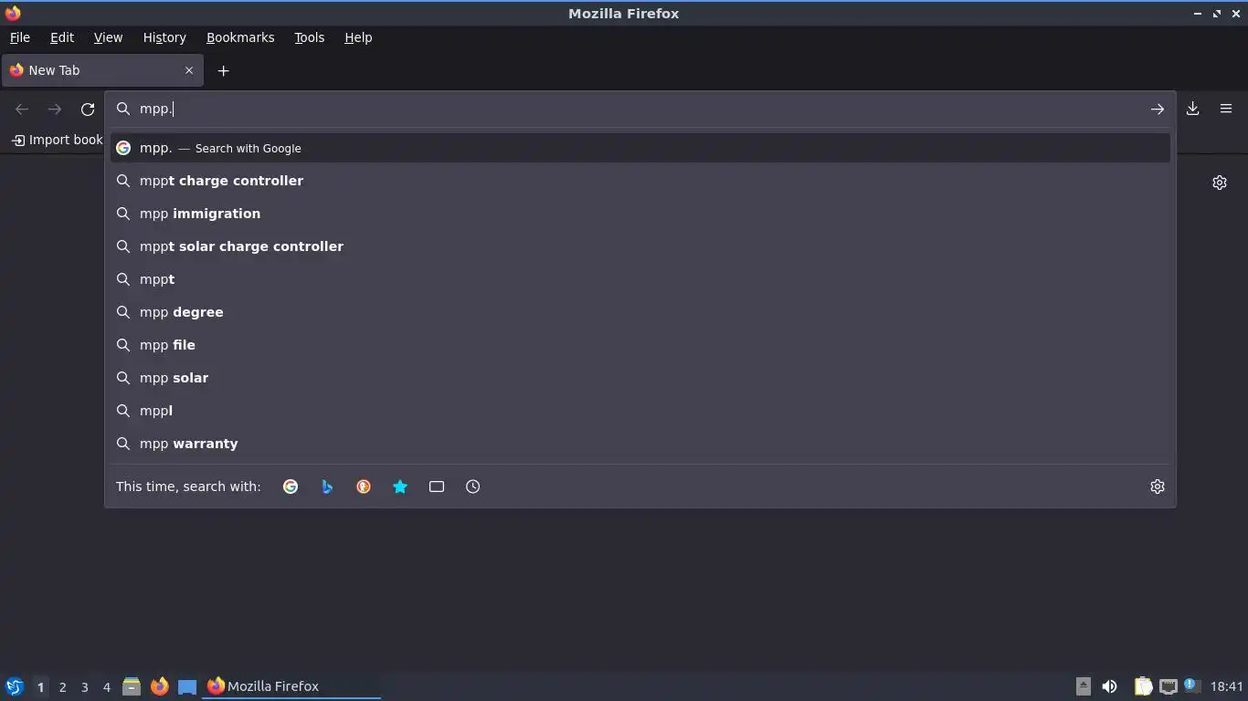This screenshot has width=1248, height=701.
Task: Open the View menu
Action: [108, 37]
